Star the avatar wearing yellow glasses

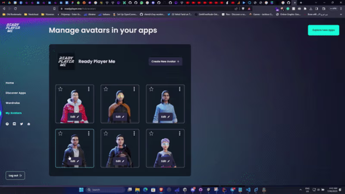[x=106, y=89]
